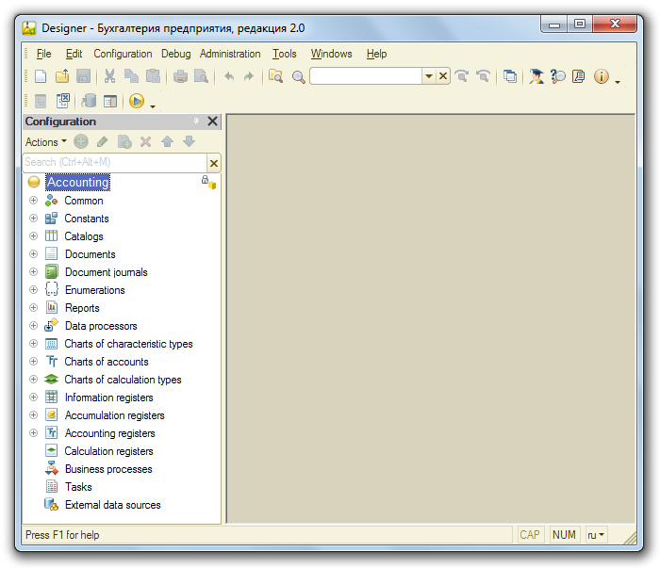Open the Configuration menu
660x568 pixels.
click(123, 54)
